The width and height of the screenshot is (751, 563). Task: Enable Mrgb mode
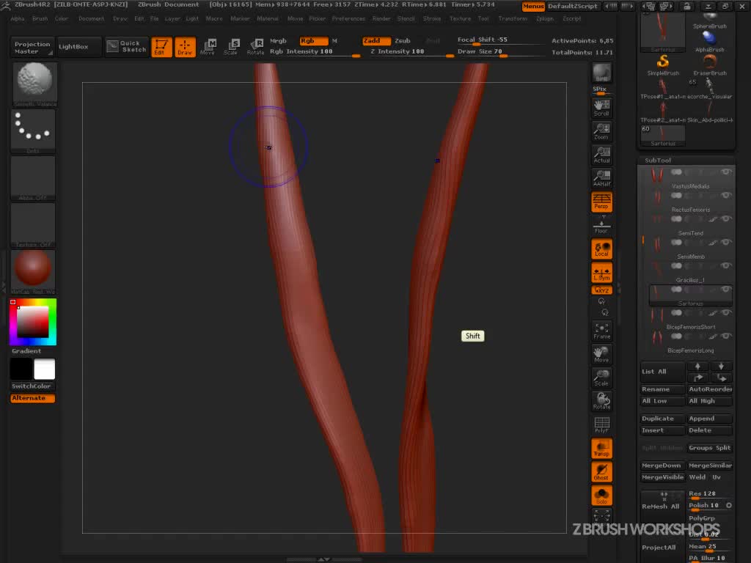(x=278, y=41)
